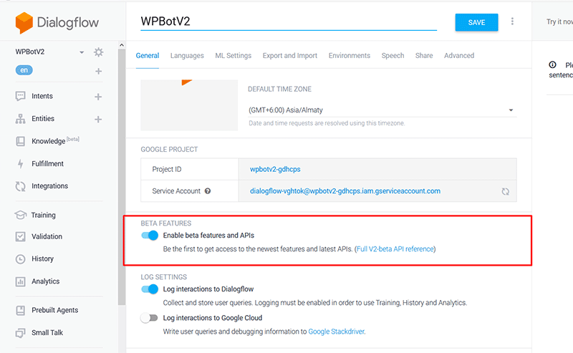The width and height of the screenshot is (573, 353).
Task: Click plus icon next to Entities
Action: [98, 119]
